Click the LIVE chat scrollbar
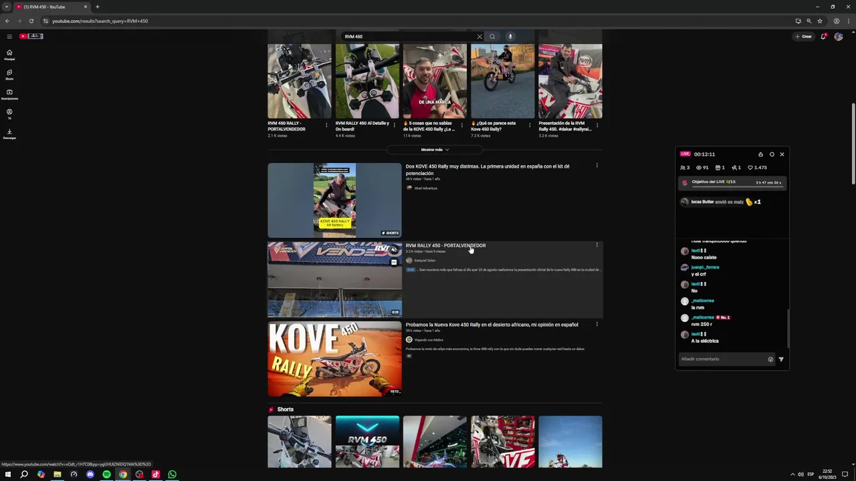 coord(788,327)
